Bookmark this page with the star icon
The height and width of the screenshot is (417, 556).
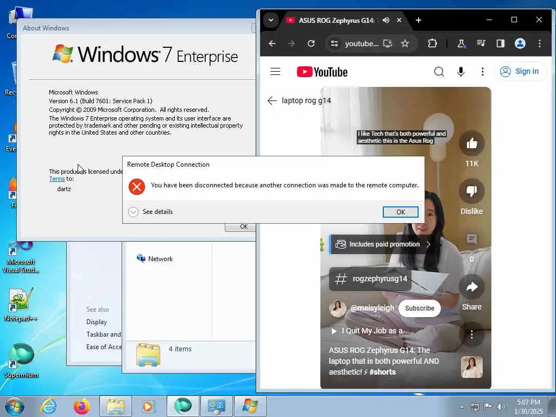click(405, 43)
